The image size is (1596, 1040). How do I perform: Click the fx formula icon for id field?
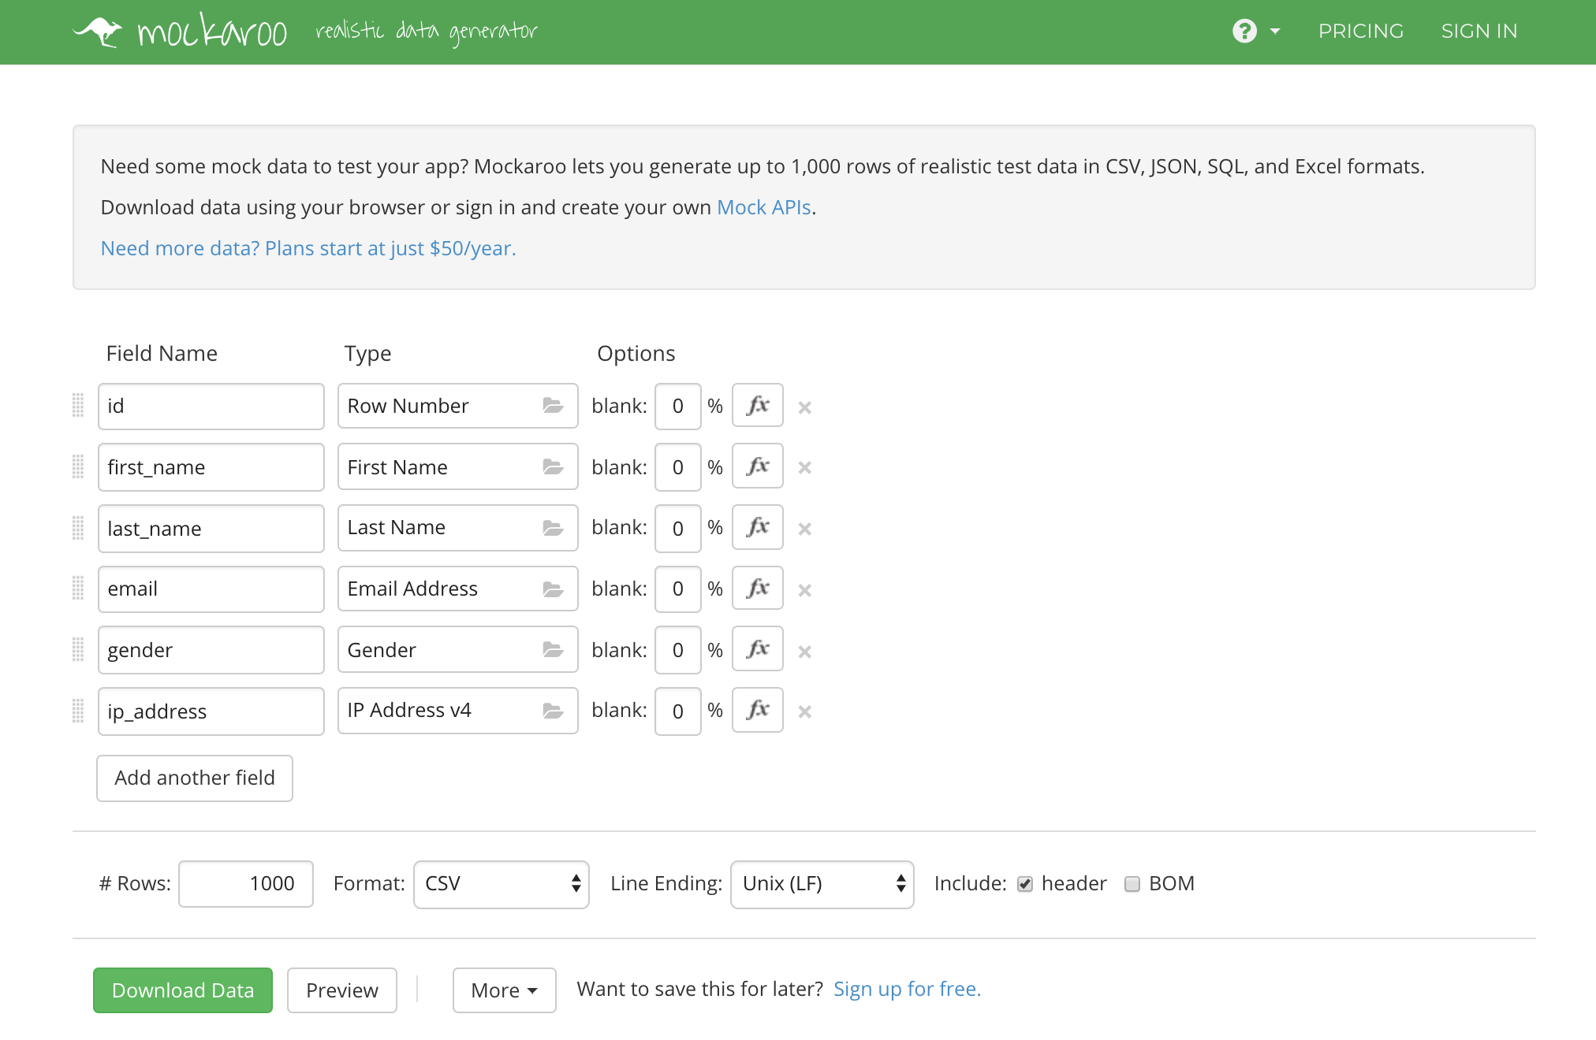pos(757,406)
